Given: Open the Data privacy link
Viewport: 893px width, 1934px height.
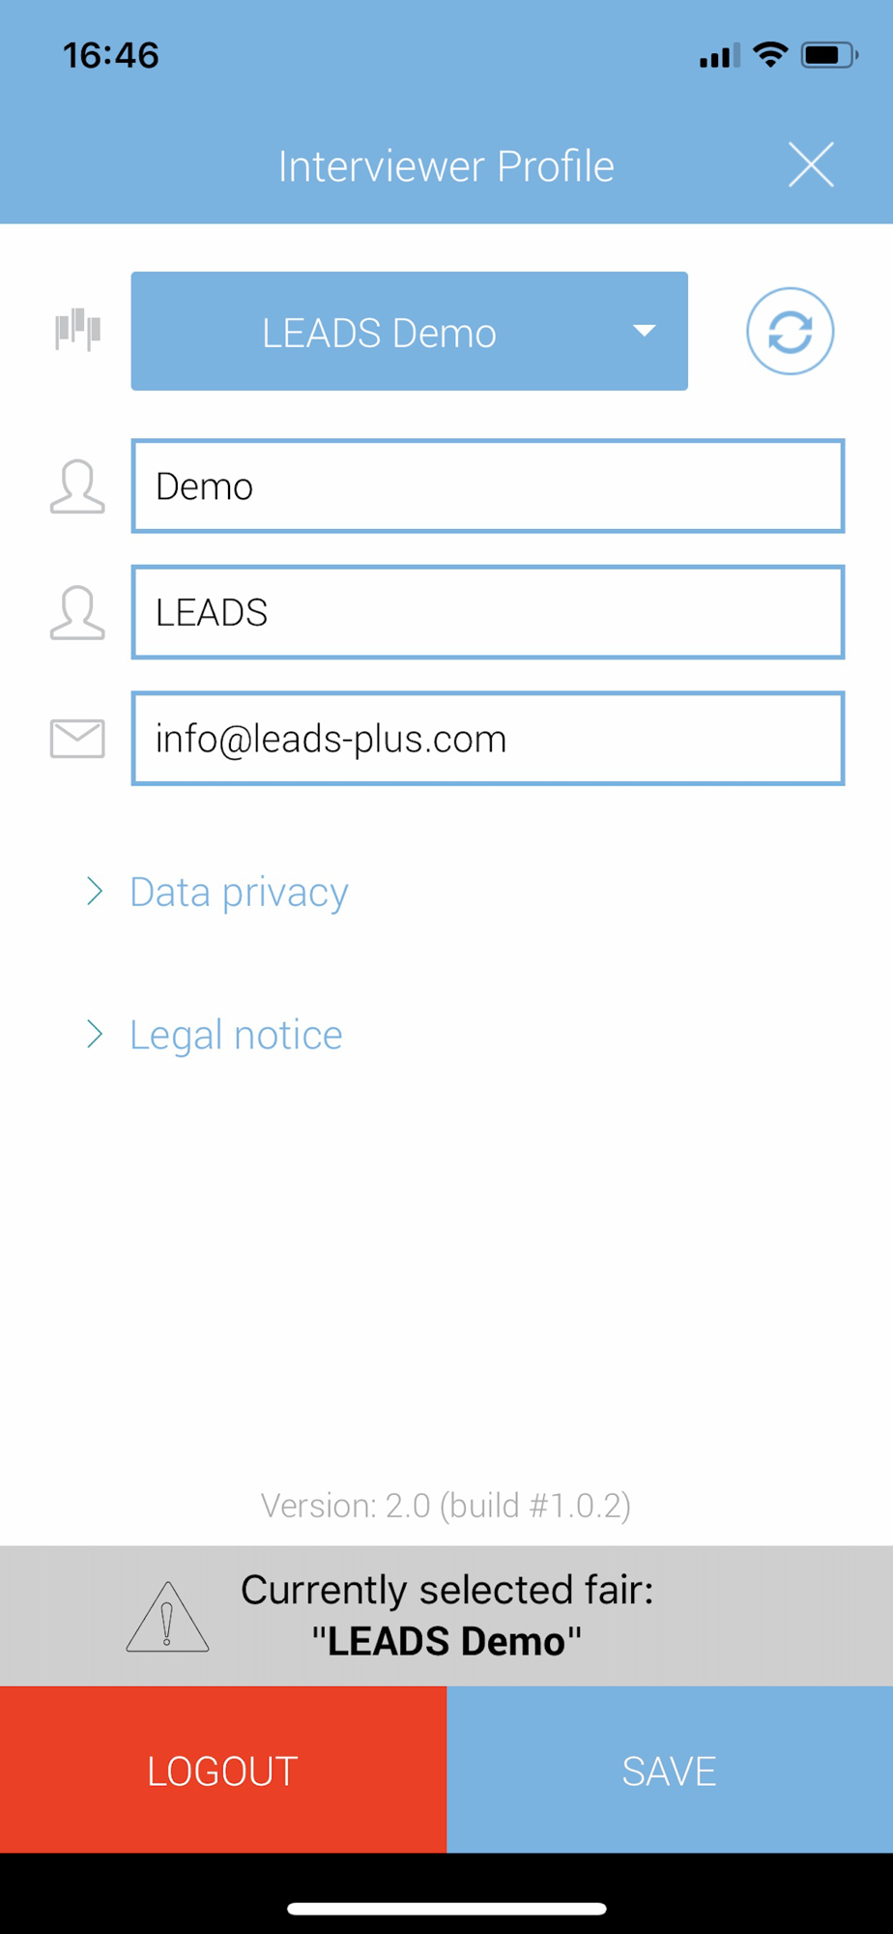Looking at the screenshot, I should [239, 893].
